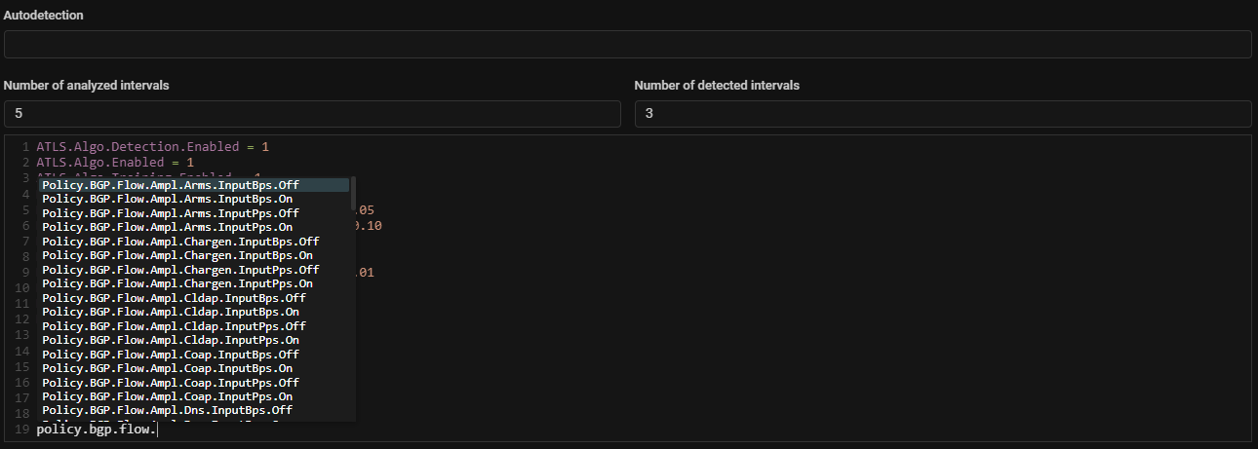Choose Chargen.InputBps.Off from the suggestion list
Viewport: 1258px width, 449px height.
coord(180,242)
